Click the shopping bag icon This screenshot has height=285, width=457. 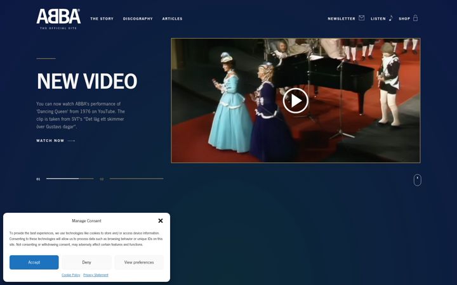(415, 18)
